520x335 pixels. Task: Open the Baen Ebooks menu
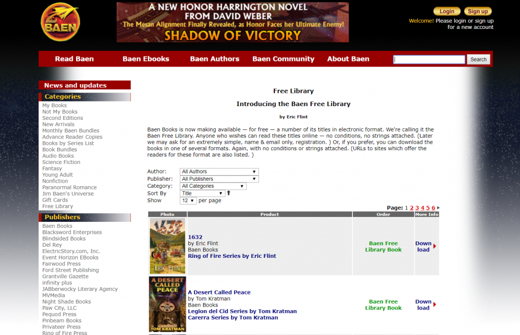pyautogui.click(x=146, y=59)
